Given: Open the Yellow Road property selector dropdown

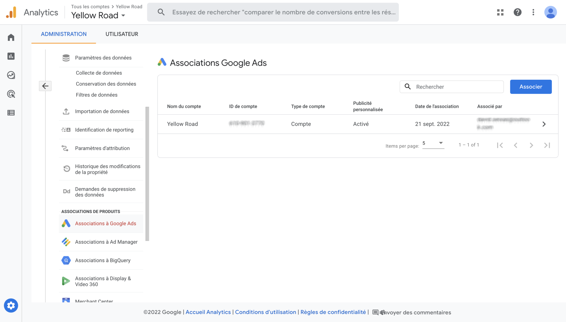Looking at the screenshot, I should click(x=98, y=15).
